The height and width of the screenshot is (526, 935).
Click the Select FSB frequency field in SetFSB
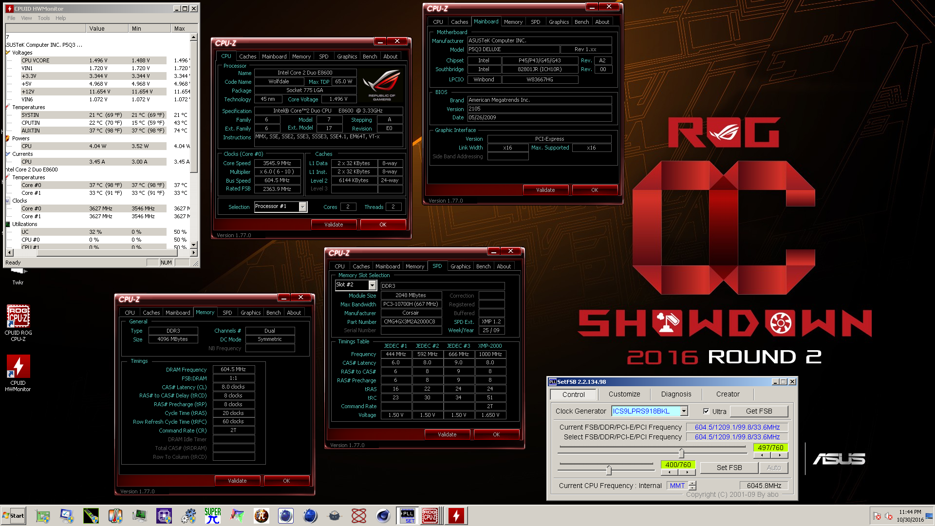[737, 437]
